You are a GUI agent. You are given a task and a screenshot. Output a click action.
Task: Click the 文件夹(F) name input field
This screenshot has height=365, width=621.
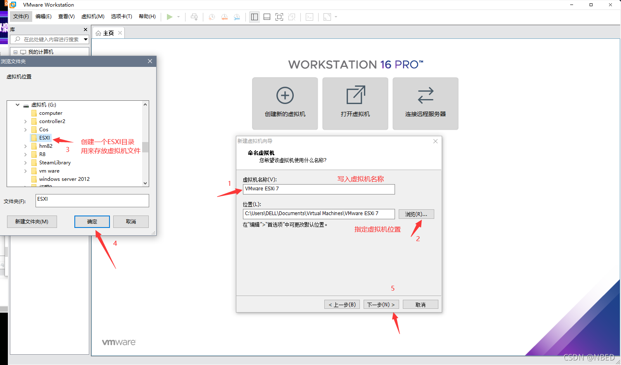point(92,201)
